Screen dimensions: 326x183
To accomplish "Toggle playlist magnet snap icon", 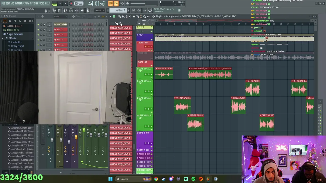I will click(114, 16).
